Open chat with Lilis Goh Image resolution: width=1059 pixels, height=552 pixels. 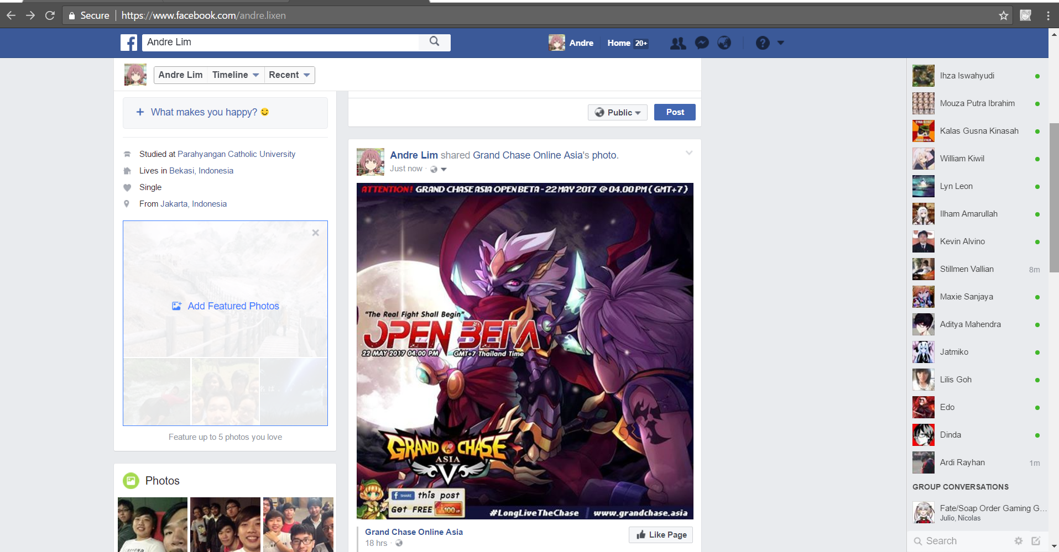click(x=977, y=380)
